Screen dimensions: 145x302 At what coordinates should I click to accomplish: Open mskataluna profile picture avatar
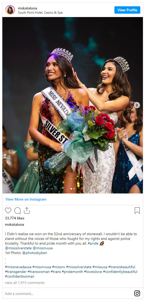click(x=10, y=10)
